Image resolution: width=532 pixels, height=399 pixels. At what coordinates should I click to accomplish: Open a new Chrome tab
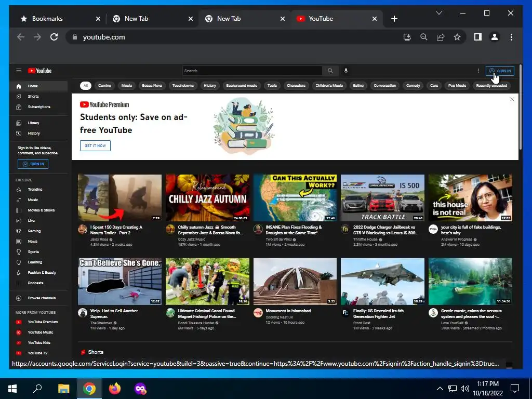394,19
